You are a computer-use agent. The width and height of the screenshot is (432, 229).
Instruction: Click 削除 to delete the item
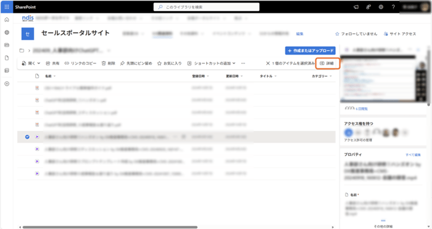click(108, 63)
